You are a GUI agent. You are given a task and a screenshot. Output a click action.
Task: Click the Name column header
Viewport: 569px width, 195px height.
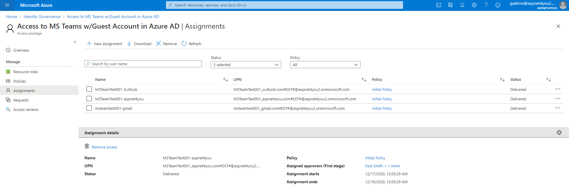(100, 80)
